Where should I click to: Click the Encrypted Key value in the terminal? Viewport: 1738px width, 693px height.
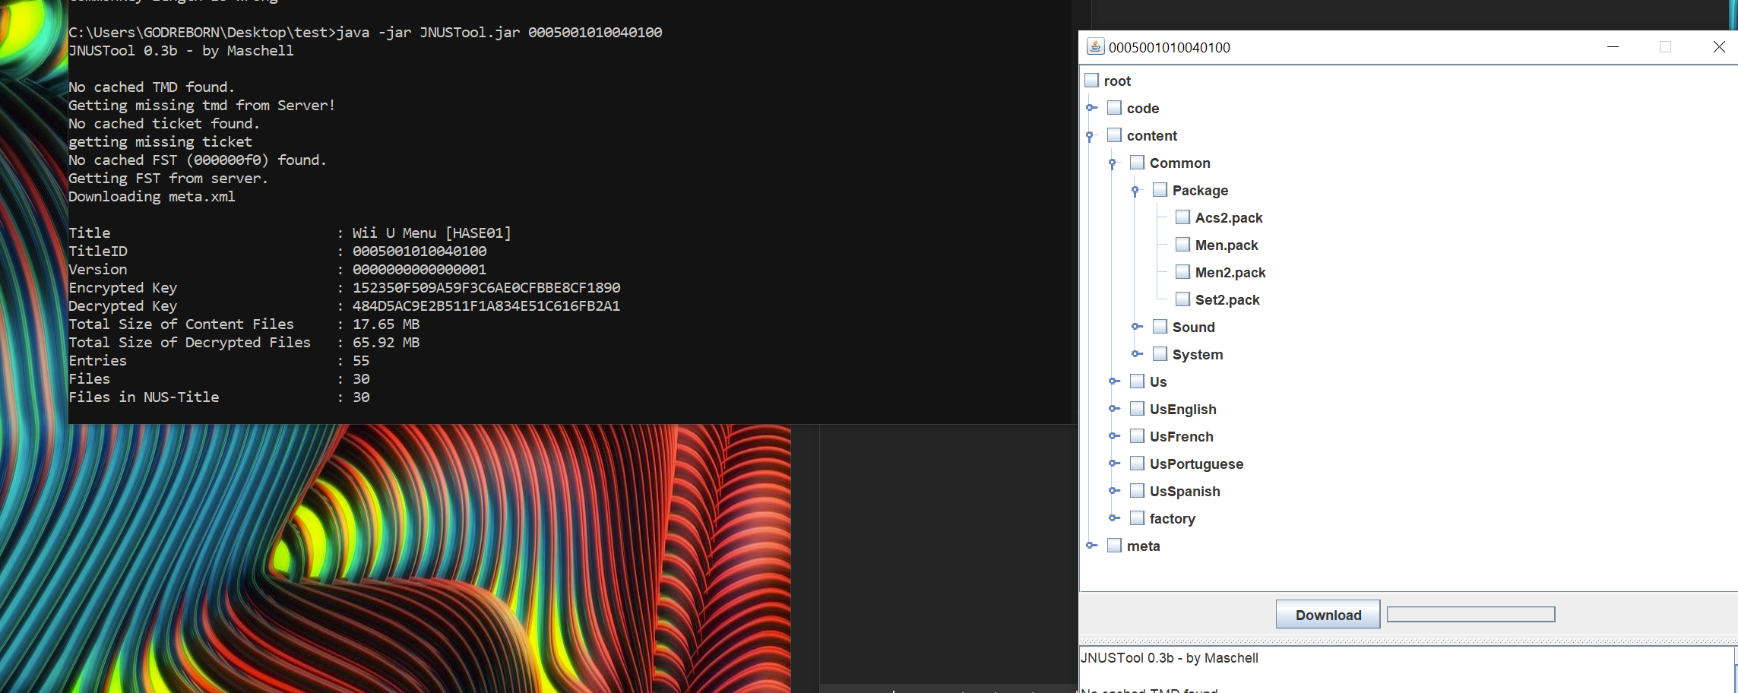pyautogui.click(x=486, y=288)
